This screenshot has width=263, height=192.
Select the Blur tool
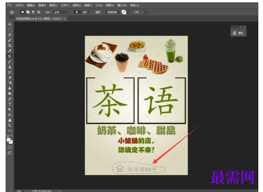click(x=9, y=88)
